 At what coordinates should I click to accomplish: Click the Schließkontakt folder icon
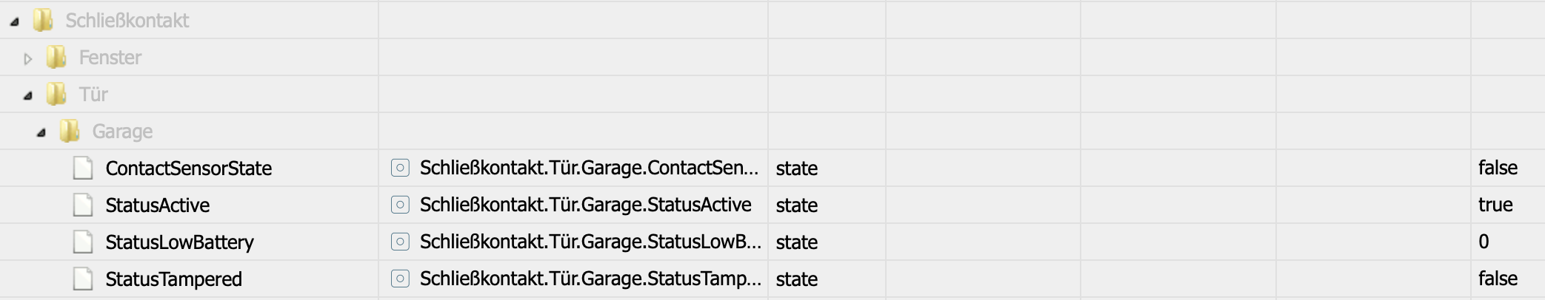(x=43, y=20)
